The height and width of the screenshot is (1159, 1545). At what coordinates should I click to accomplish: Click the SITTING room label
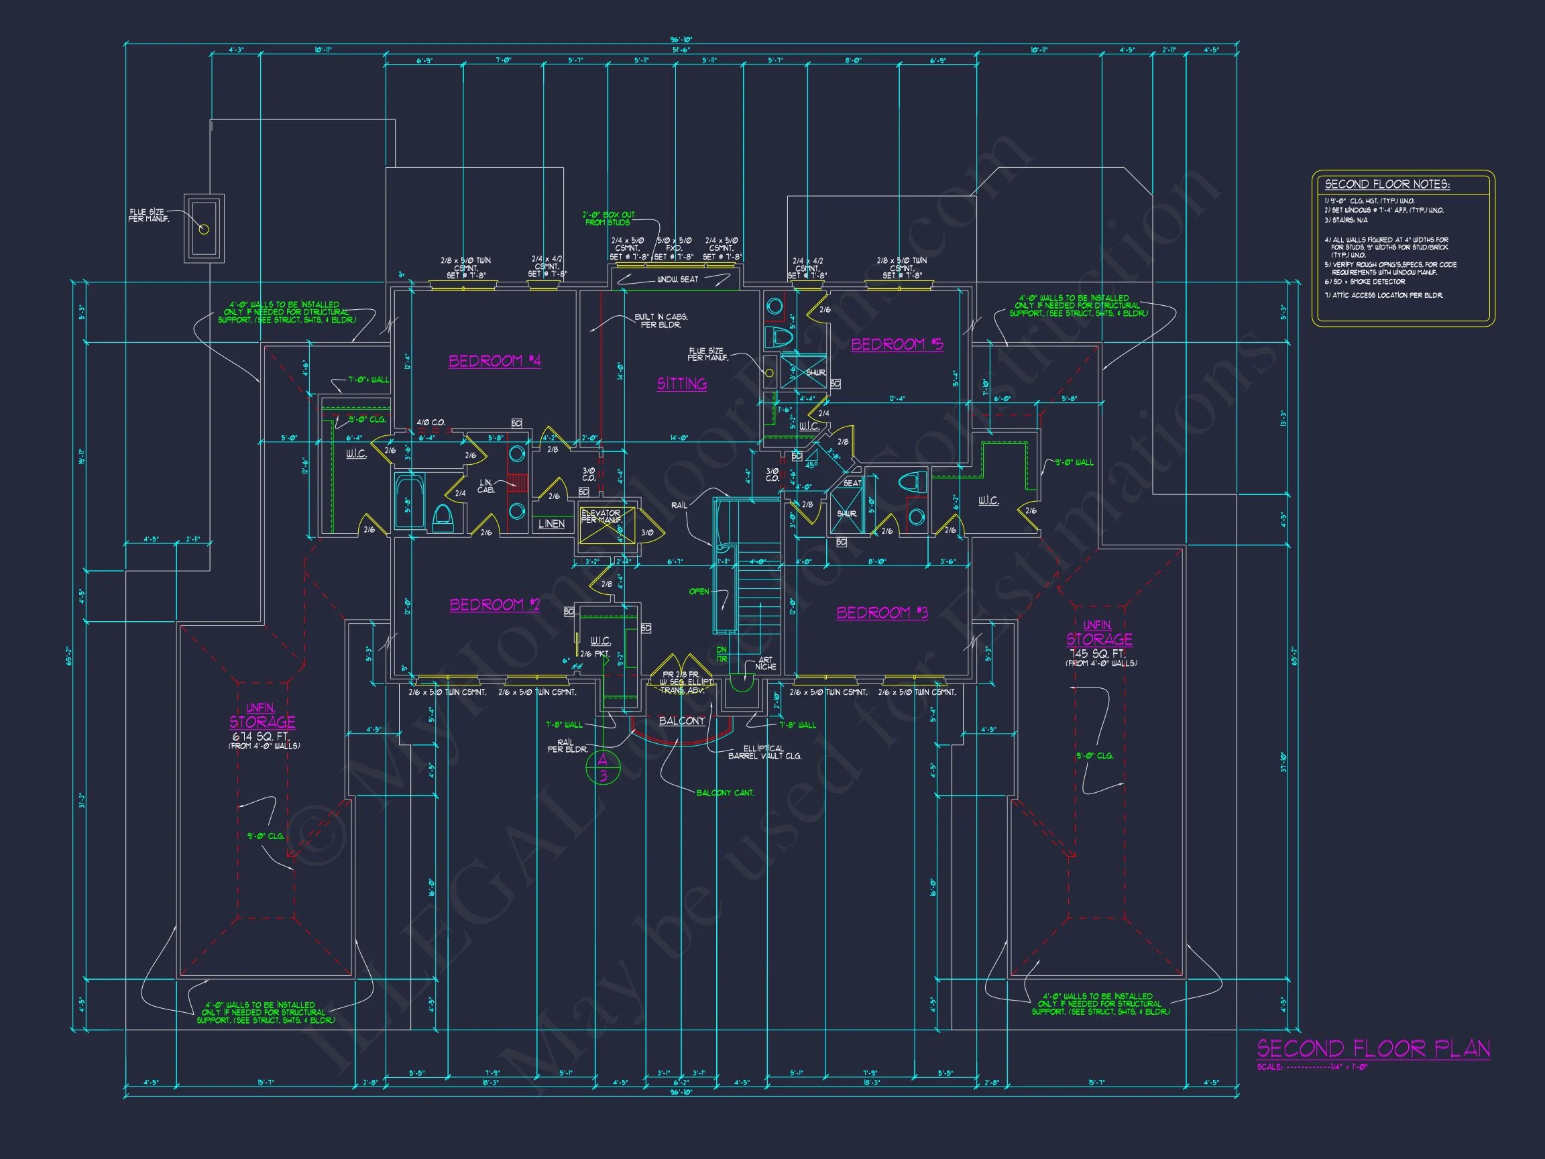tap(682, 384)
